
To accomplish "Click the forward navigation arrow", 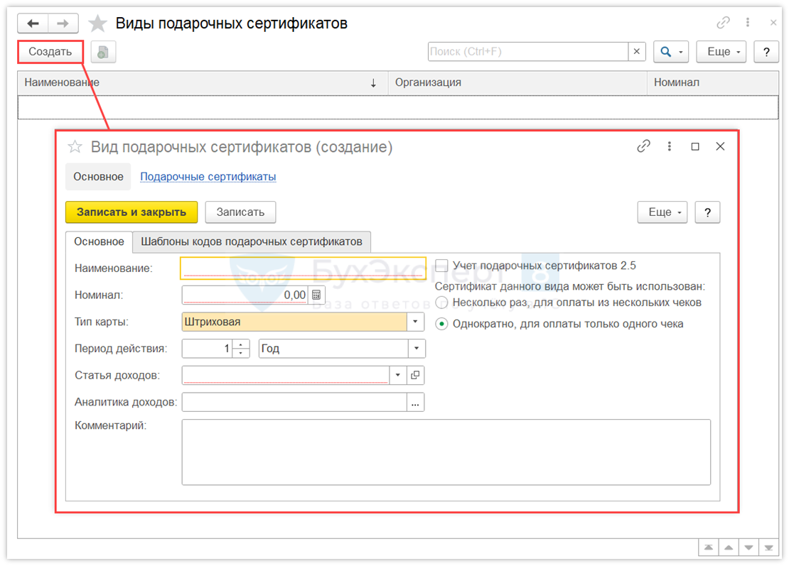I will (x=63, y=23).
